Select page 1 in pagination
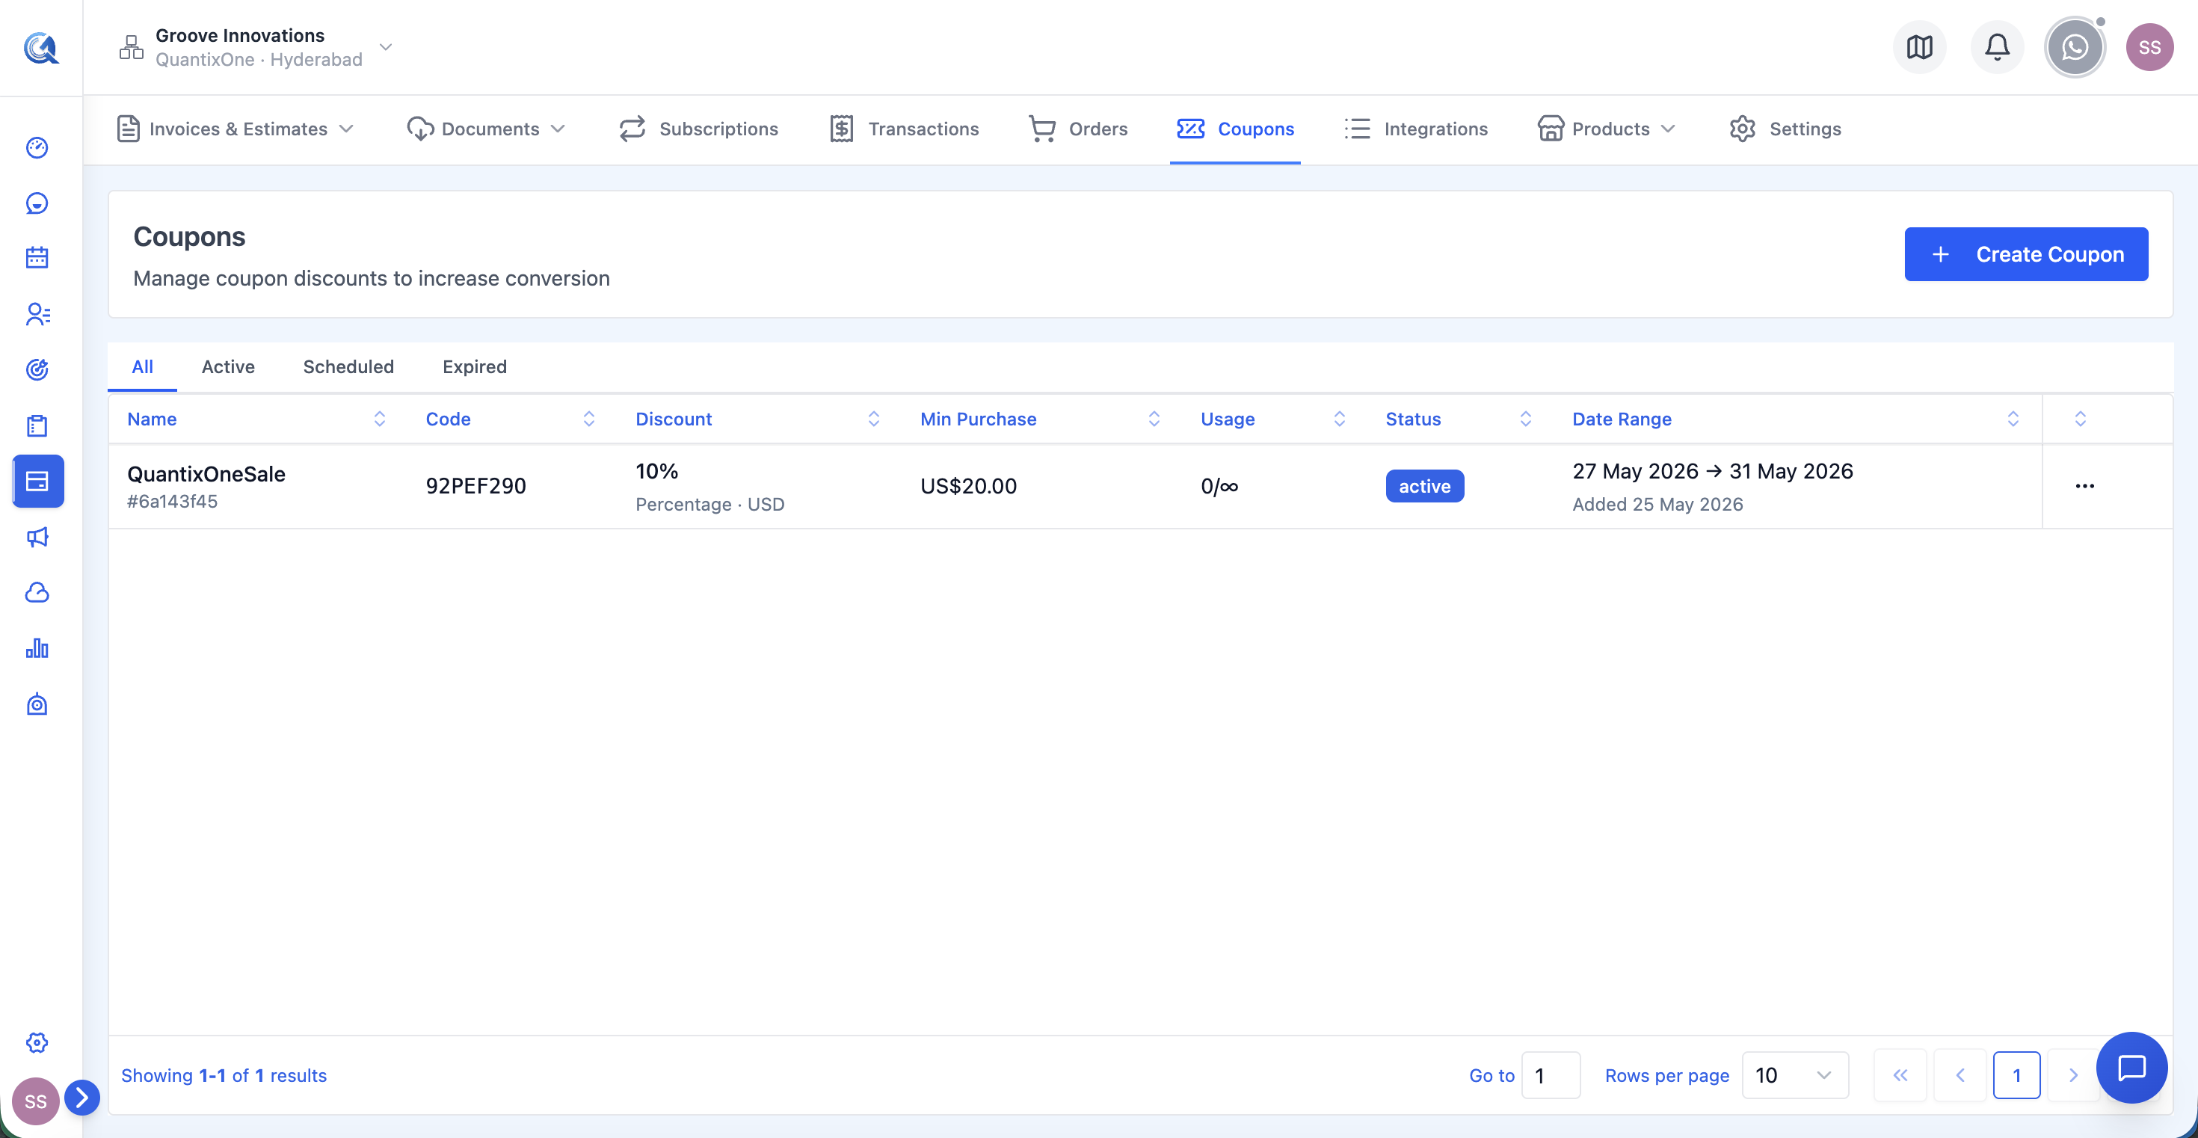This screenshot has width=2198, height=1138. pyautogui.click(x=2016, y=1075)
